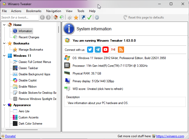The image size is (189, 139).
Task: Click the Donate! link
Action: point(10,136)
